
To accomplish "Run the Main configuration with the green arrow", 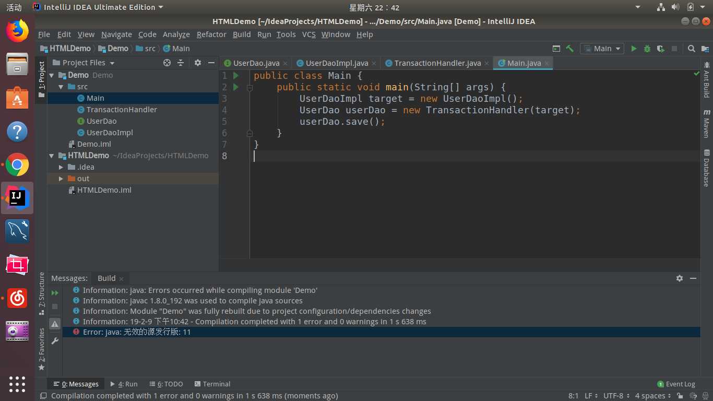I will tap(634, 49).
